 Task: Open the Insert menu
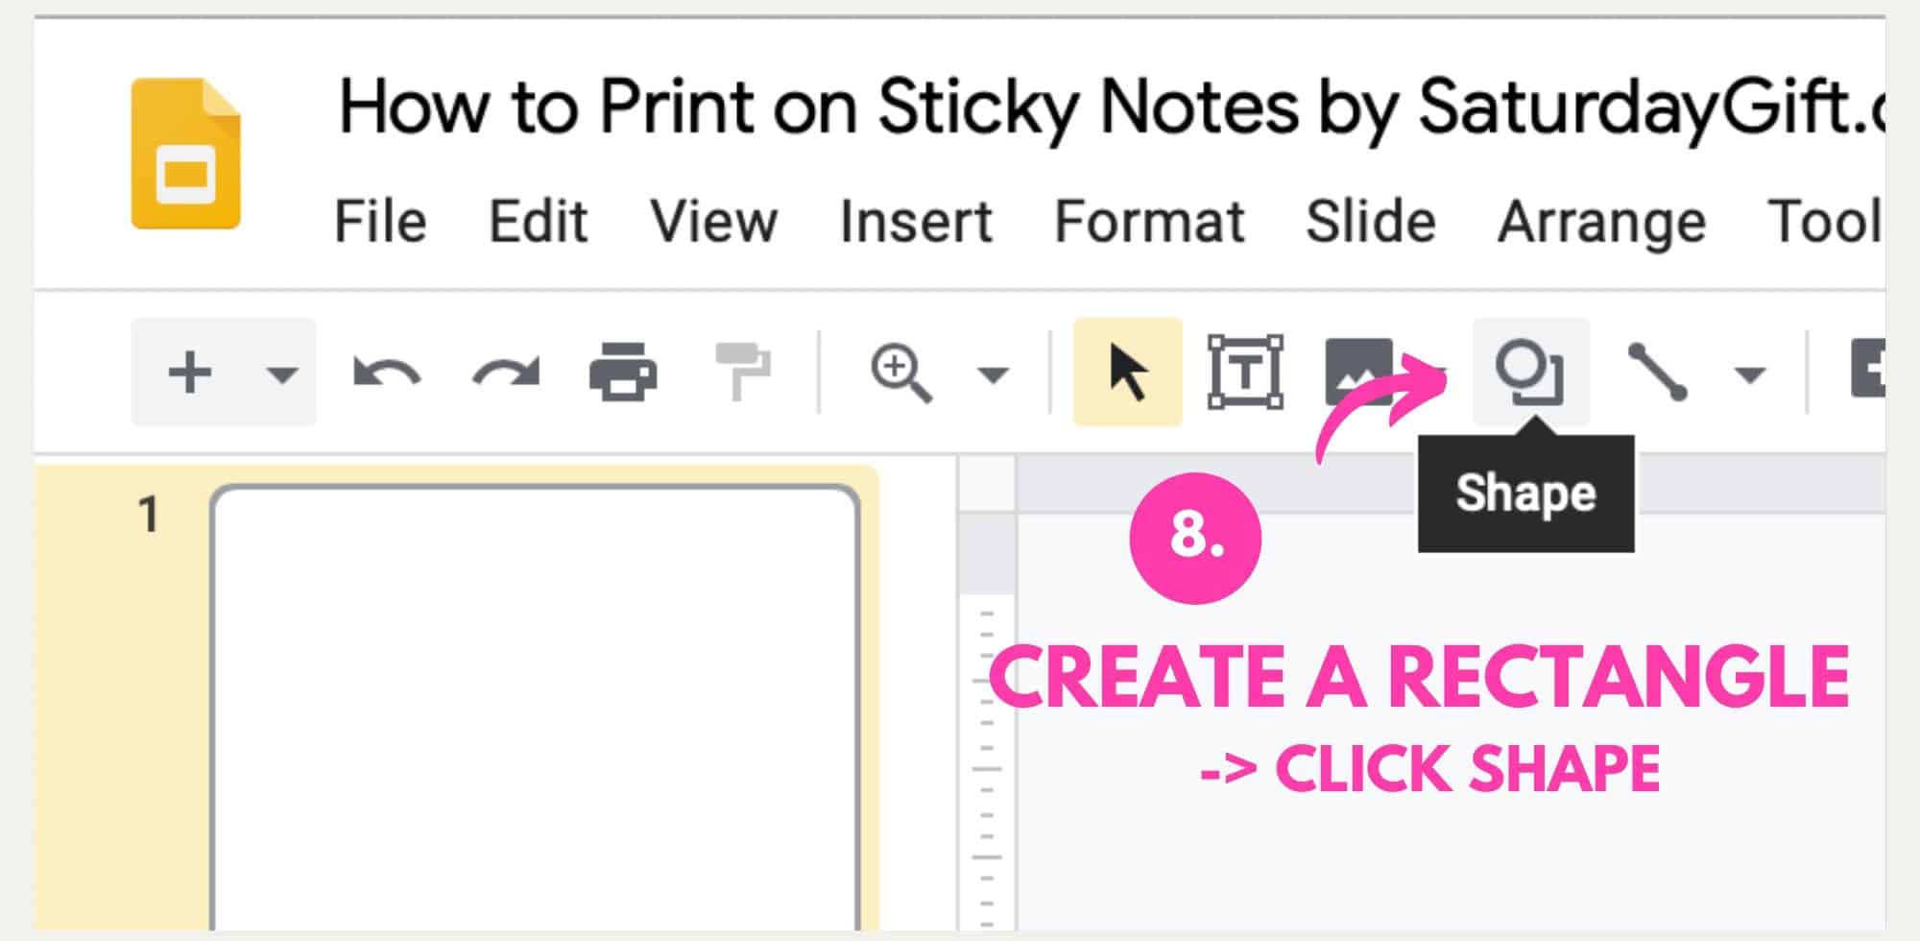point(915,221)
